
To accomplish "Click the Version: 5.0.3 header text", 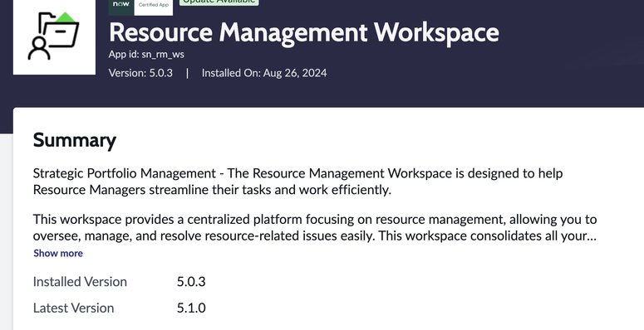I will tap(140, 73).
